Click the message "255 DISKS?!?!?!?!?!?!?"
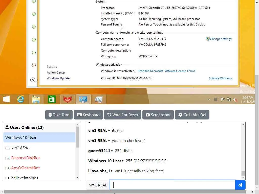Image resolution: width=259 pixels, height=194 pixels. tap(146, 161)
